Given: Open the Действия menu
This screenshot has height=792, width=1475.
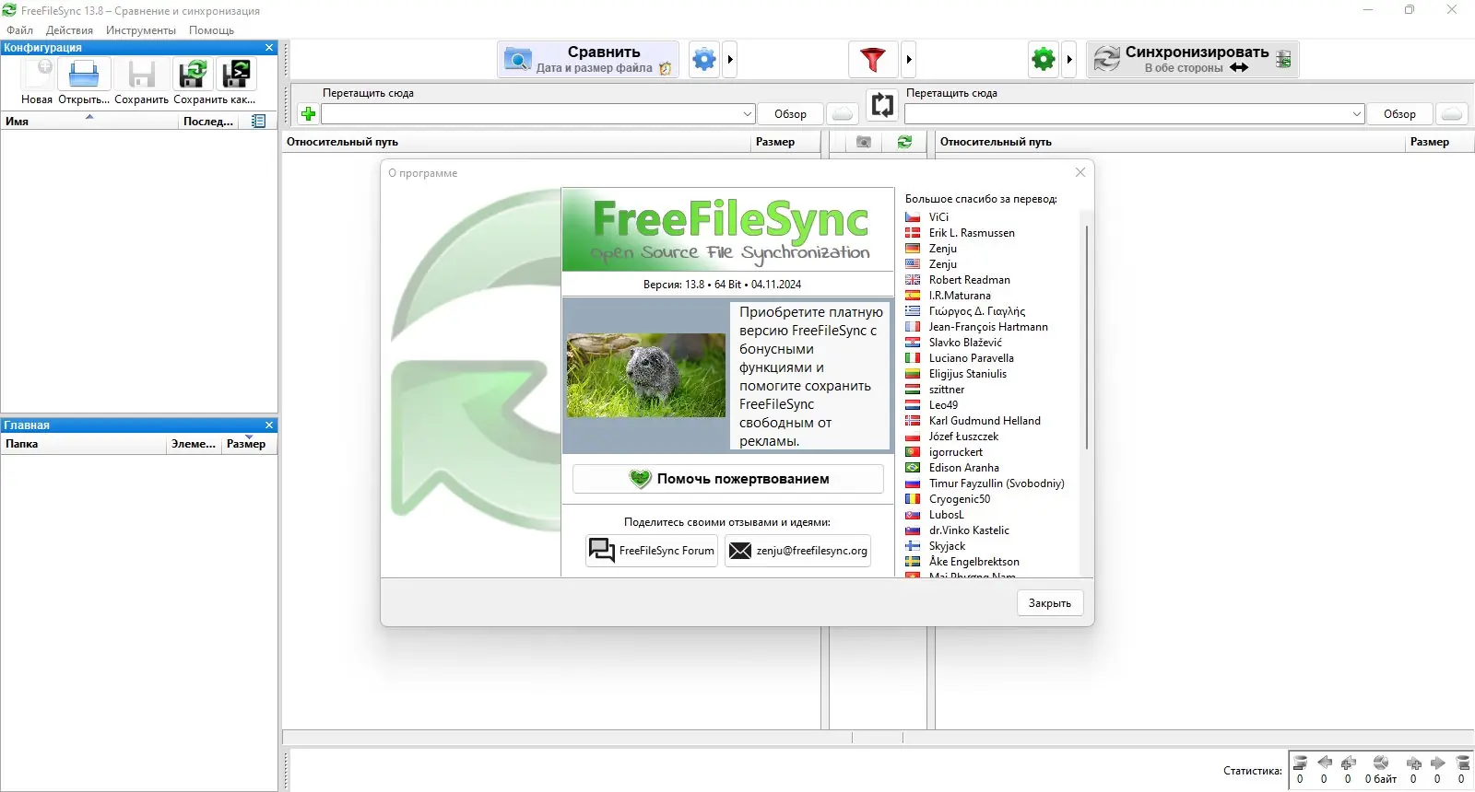Looking at the screenshot, I should click(70, 30).
